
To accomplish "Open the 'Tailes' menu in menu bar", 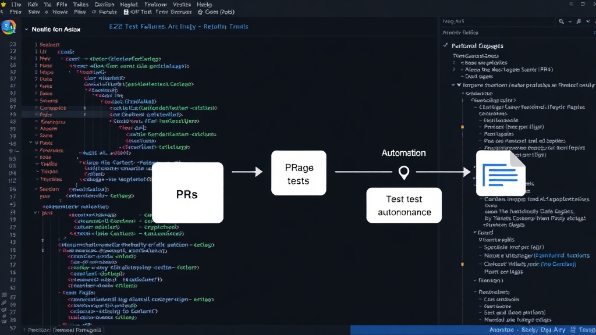I will tap(80, 5).
